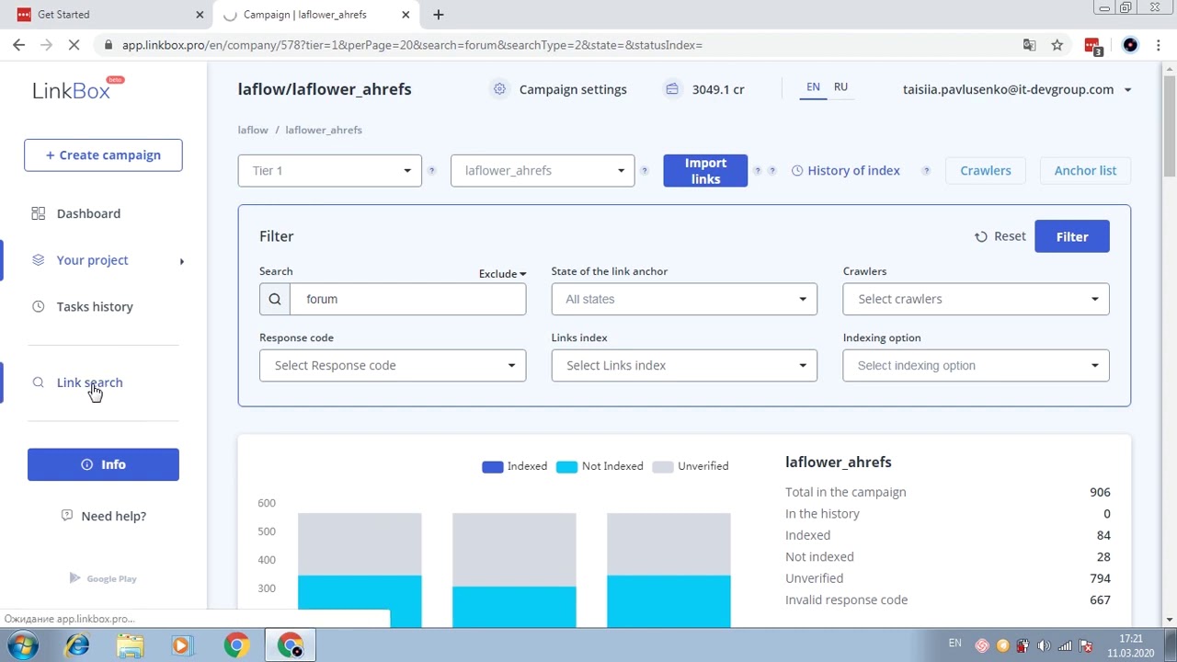1177x662 pixels.
Task: Click laflow breadcrumb link
Action: coord(253,130)
